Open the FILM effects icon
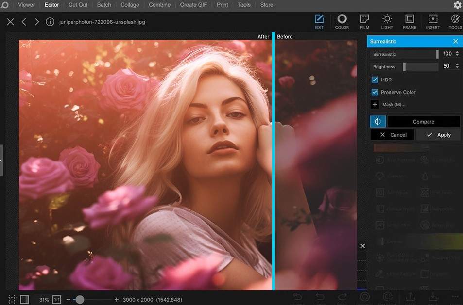463x305 pixels. tap(365, 22)
